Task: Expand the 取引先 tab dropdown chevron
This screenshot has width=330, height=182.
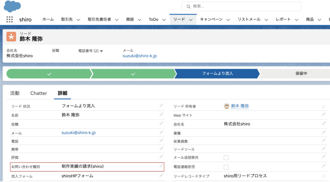Action: coord(78,20)
